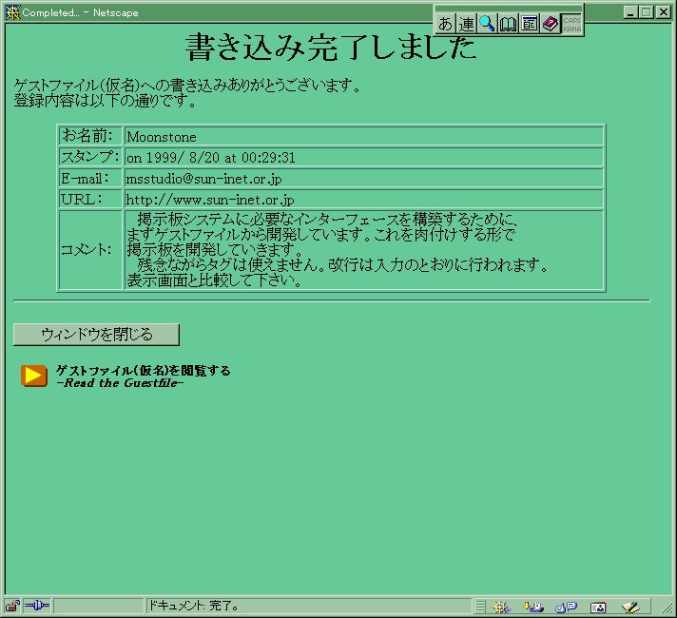Open Navigator from the component bar
677x618 pixels.
point(501,607)
